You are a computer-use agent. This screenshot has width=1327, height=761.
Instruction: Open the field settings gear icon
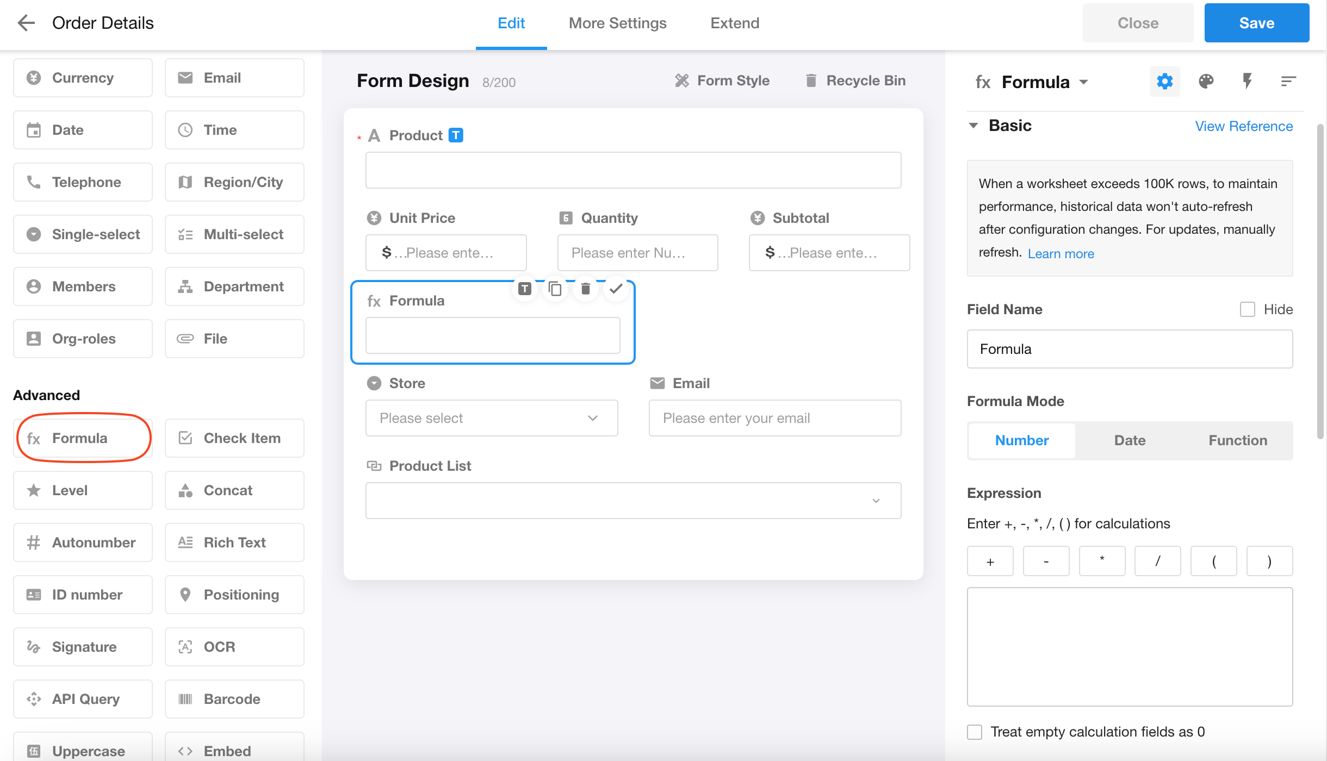pos(1164,82)
